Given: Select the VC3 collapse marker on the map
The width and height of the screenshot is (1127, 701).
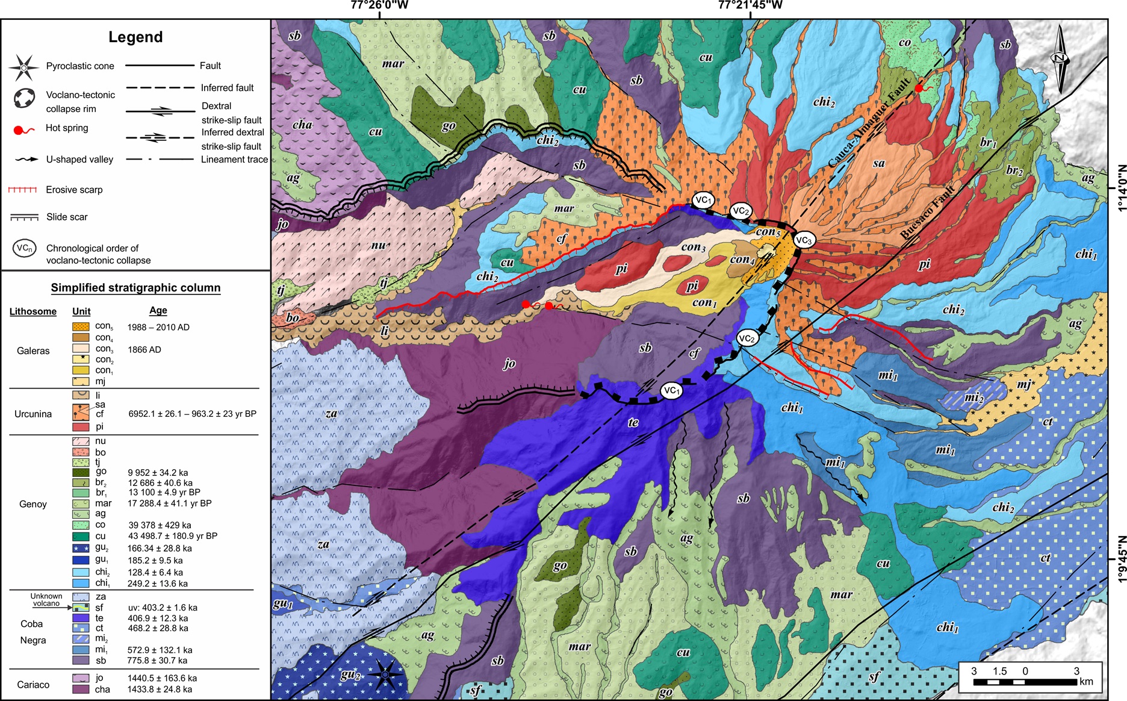Looking at the screenshot, I should [x=804, y=240].
